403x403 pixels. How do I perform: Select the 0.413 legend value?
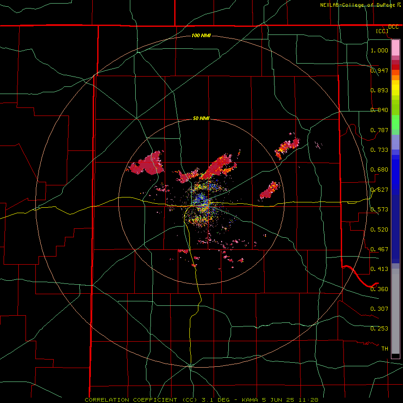tap(379, 269)
